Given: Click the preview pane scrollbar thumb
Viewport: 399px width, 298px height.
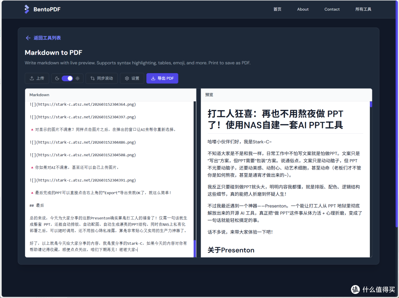Looking at the screenshot, I should (371, 104).
